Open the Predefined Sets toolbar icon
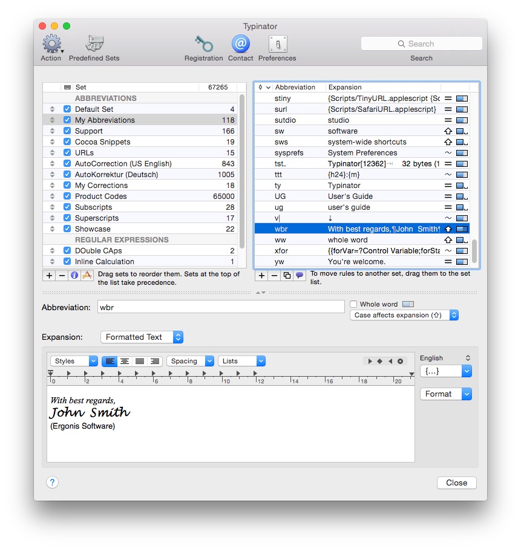 tap(94, 45)
